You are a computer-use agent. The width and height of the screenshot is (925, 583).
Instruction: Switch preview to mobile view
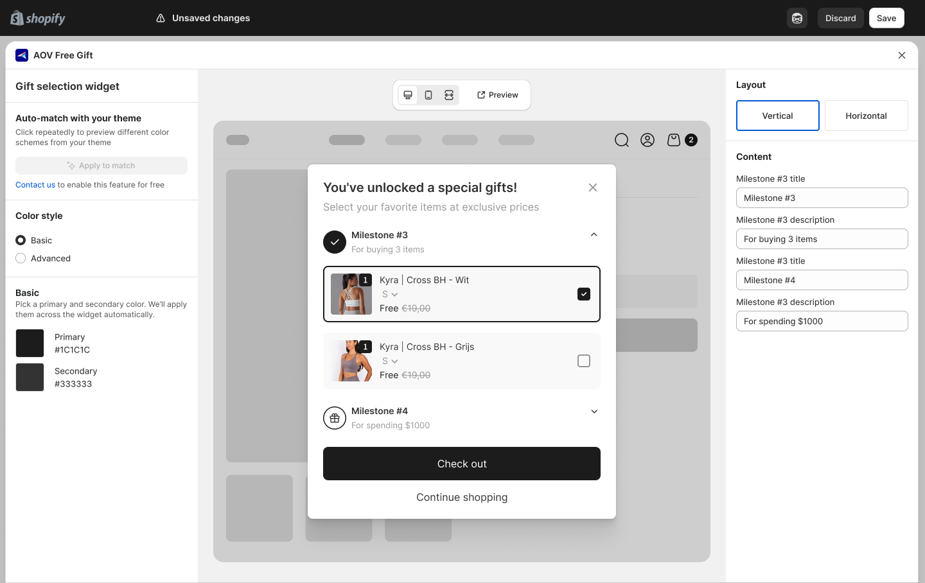coord(428,94)
